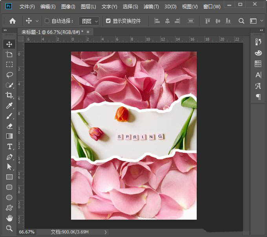Open the Swatches grid panel icon
The width and height of the screenshot is (267, 237).
point(258,64)
